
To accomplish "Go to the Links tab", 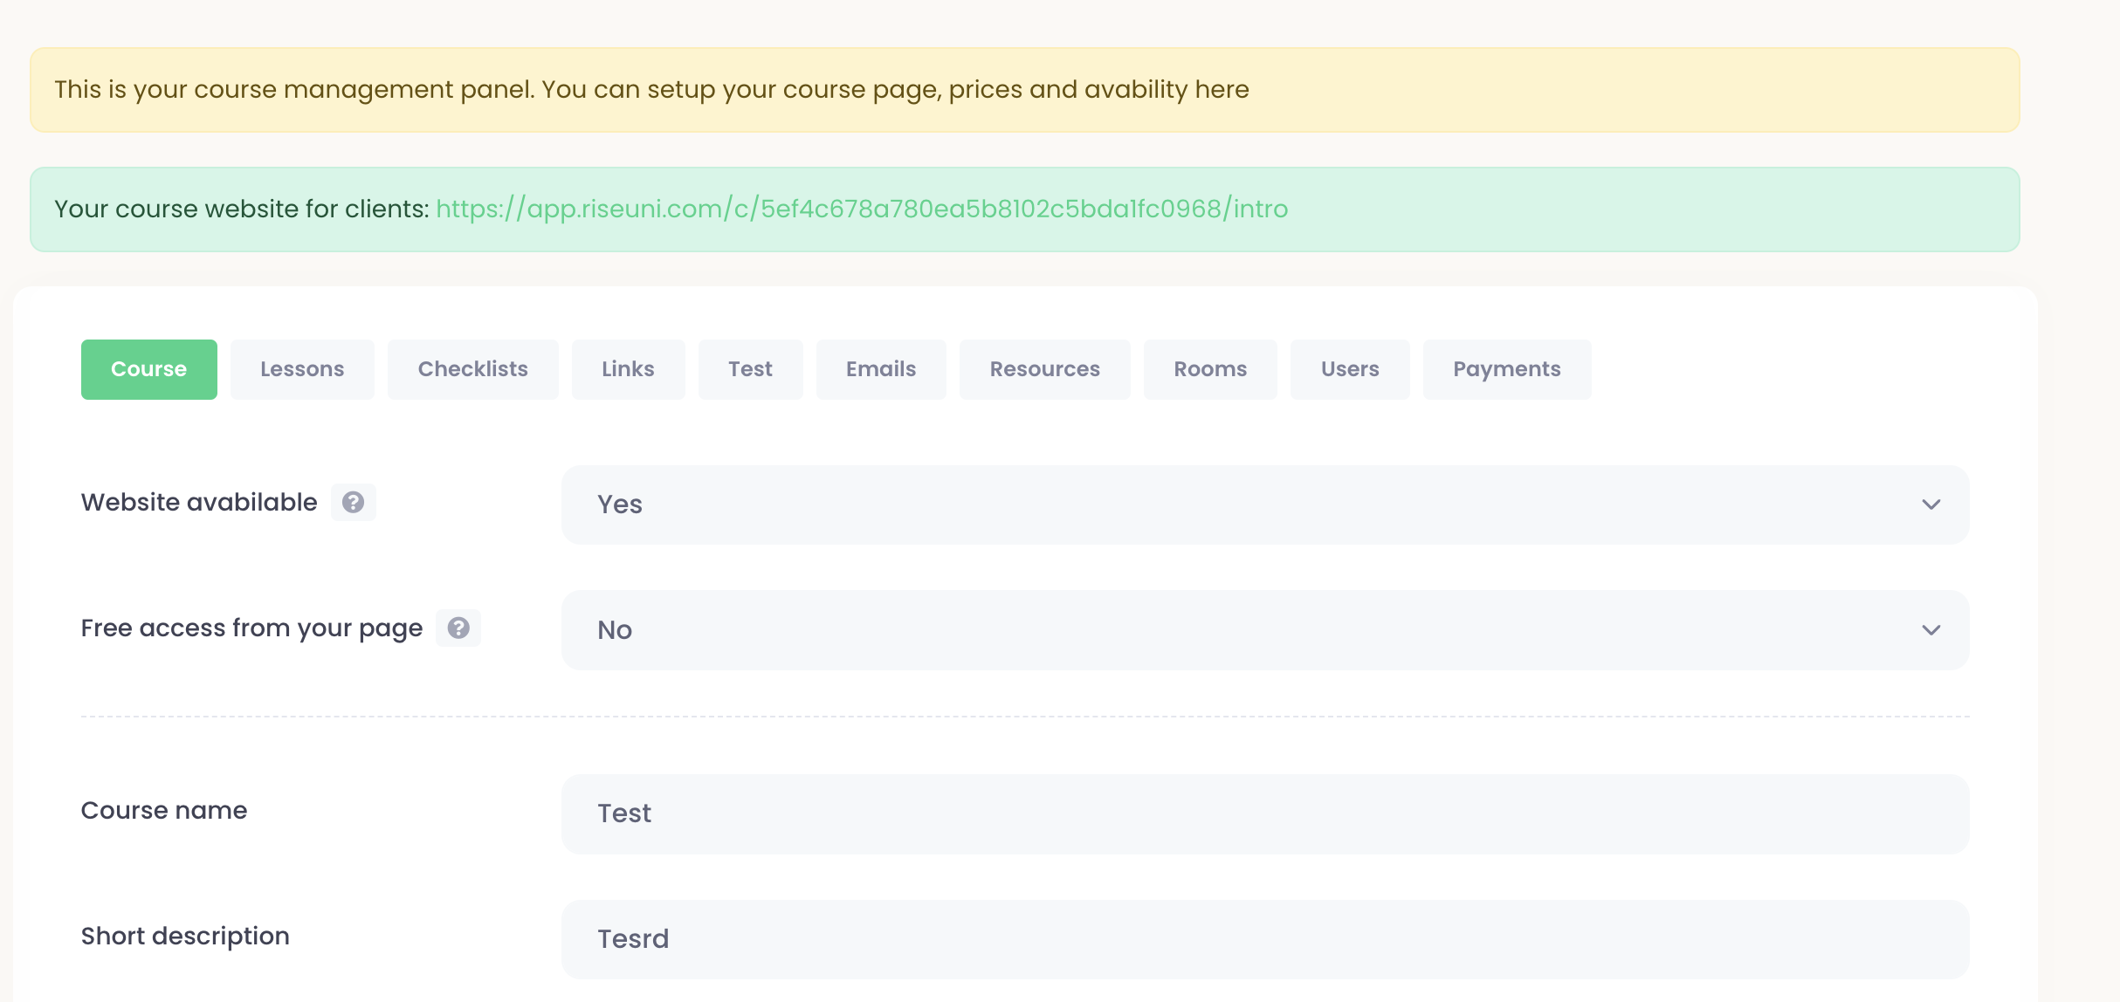I will pyautogui.click(x=628, y=369).
